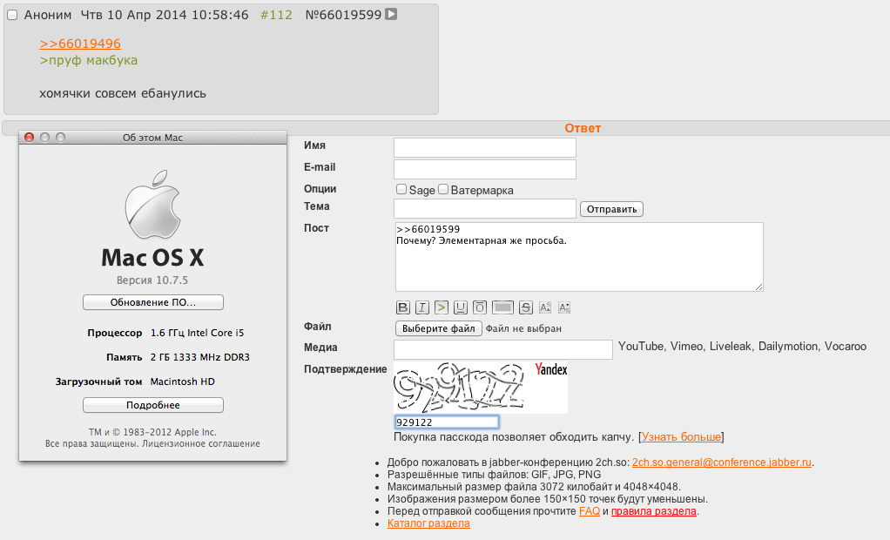890x540 pixels.
Task: Click the 2 ГБ 1333 MHz DDR3 value
Action: pyautogui.click(x=199, y=357)
